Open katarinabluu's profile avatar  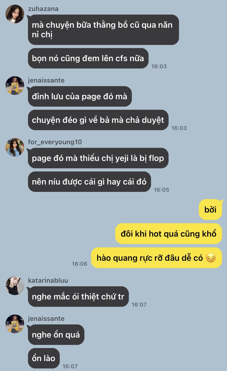tap(15, 285)
